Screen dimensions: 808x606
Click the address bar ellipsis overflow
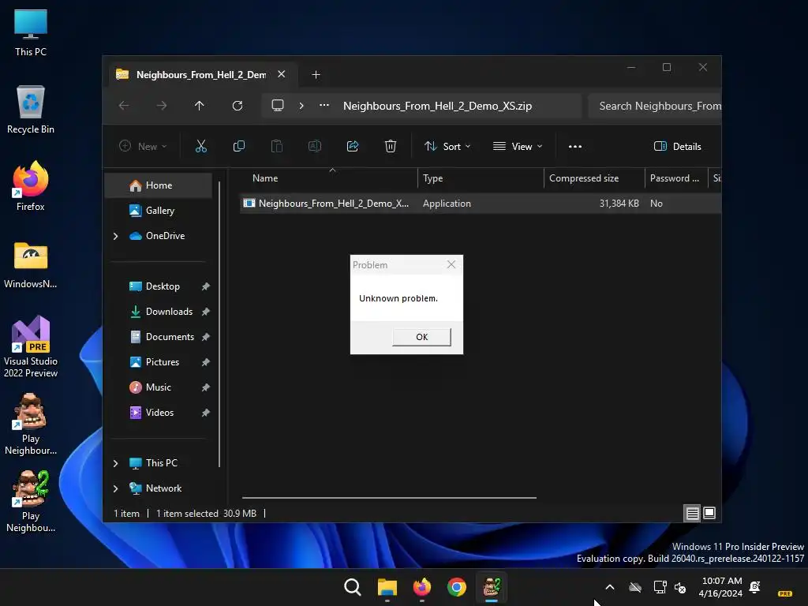pyautogui.click(x=324, y=106)
